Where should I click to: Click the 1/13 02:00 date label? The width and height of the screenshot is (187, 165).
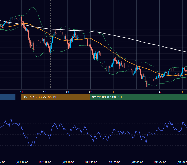[137, 162]
